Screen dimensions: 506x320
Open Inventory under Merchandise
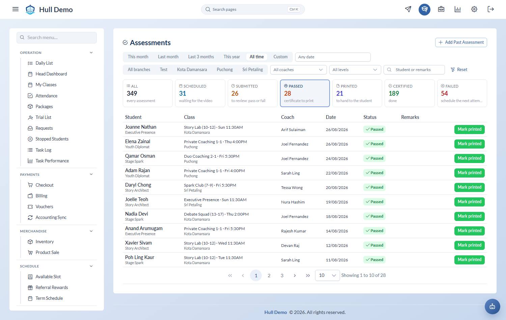point(45,242)
